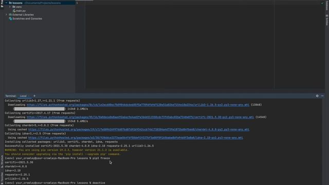Click the Scratches and Consoles icon
Screen dimensions: 329x185
[x=10, y=18]
